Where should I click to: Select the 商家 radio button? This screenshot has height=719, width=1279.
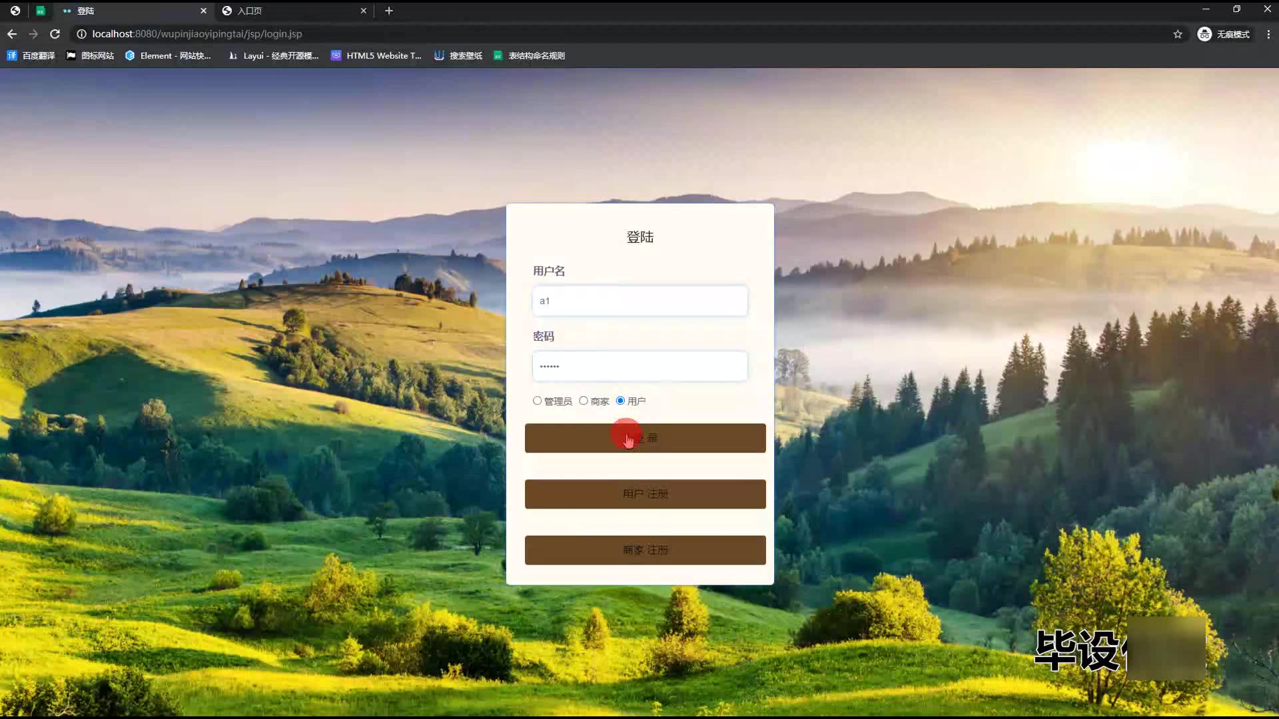click(584, 401)
